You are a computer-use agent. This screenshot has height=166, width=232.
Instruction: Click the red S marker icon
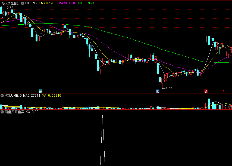[223, 92]
